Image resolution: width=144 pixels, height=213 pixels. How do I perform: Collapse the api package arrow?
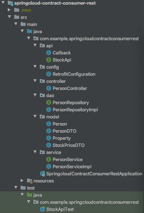click(35, 45)
